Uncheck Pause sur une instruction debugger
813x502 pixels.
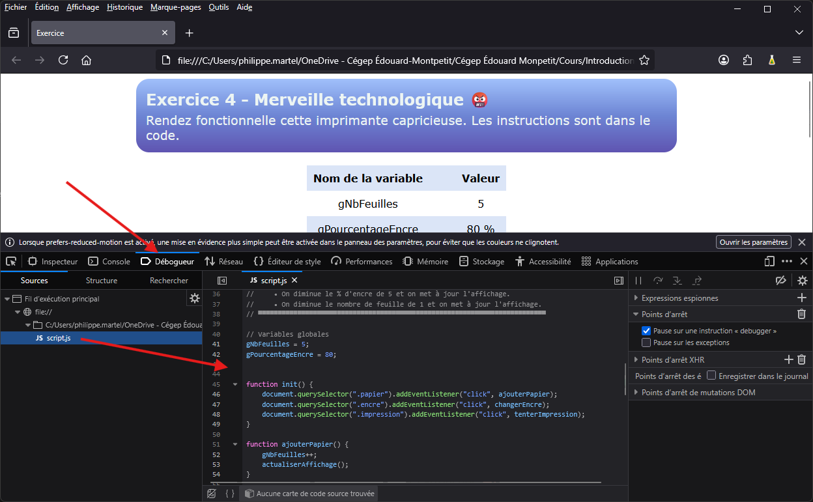(646, 331)
